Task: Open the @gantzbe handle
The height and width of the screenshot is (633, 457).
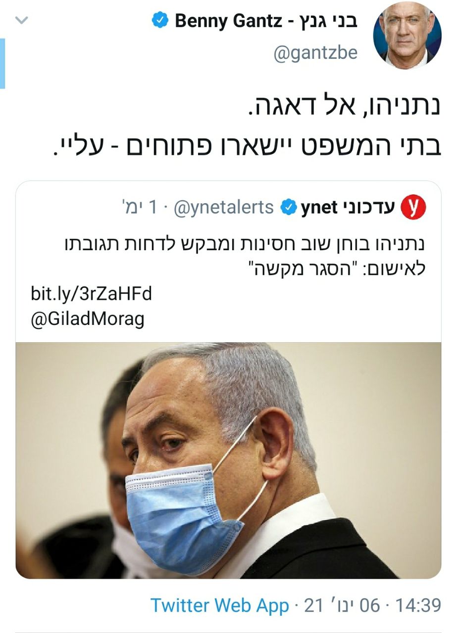Action: (x=315, y=52)
